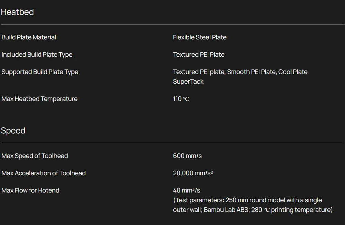Click the Max Flow for Hotend label

click(30, 190)
